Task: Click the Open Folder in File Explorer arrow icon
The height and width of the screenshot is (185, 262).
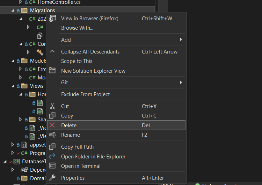Action: click(52, 156)
